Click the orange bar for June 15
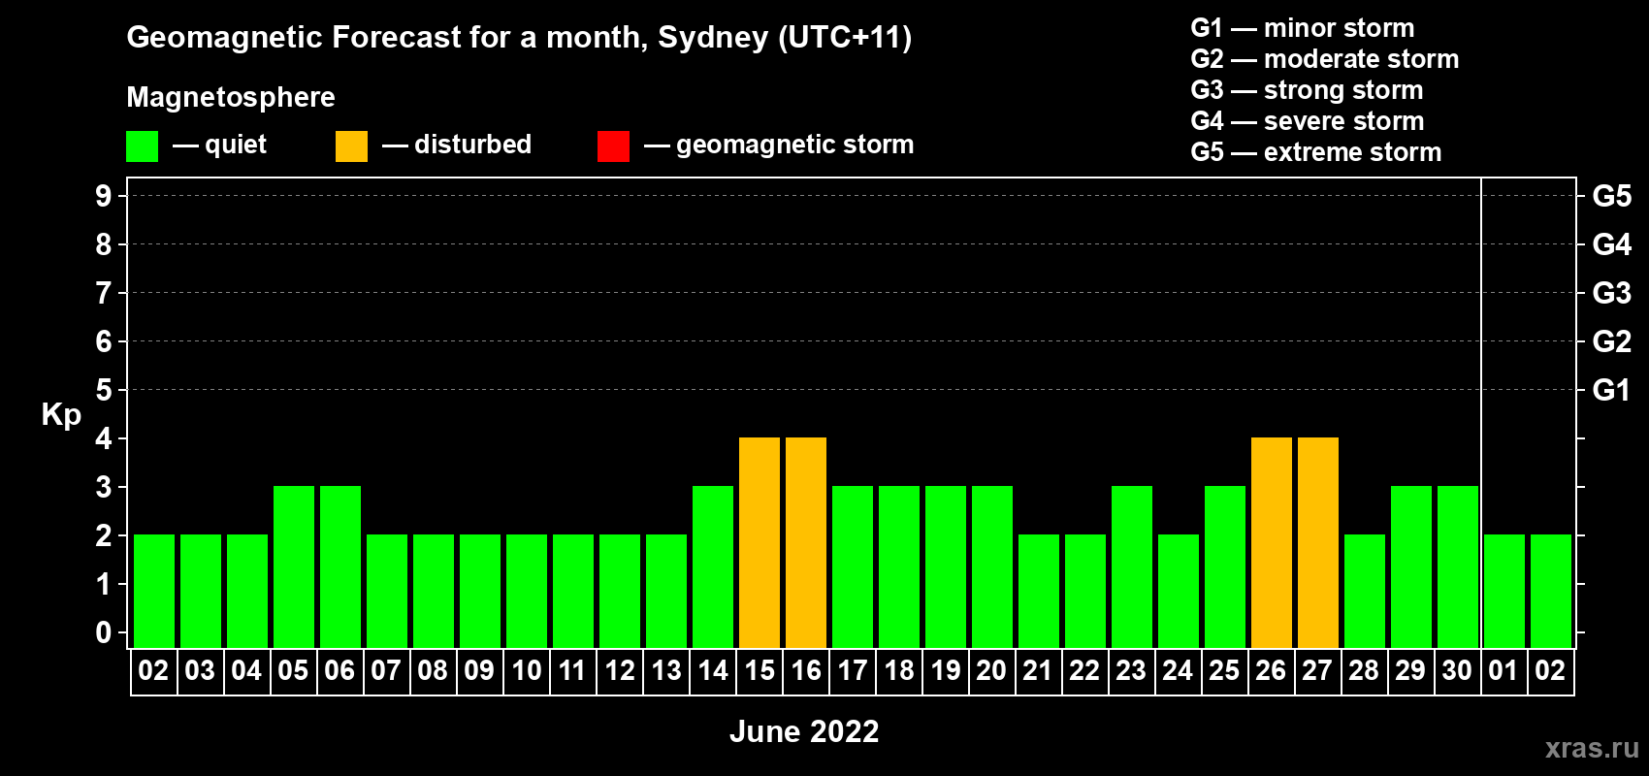The height and width of the screenshot is (776, 1649). pos(760,542)
